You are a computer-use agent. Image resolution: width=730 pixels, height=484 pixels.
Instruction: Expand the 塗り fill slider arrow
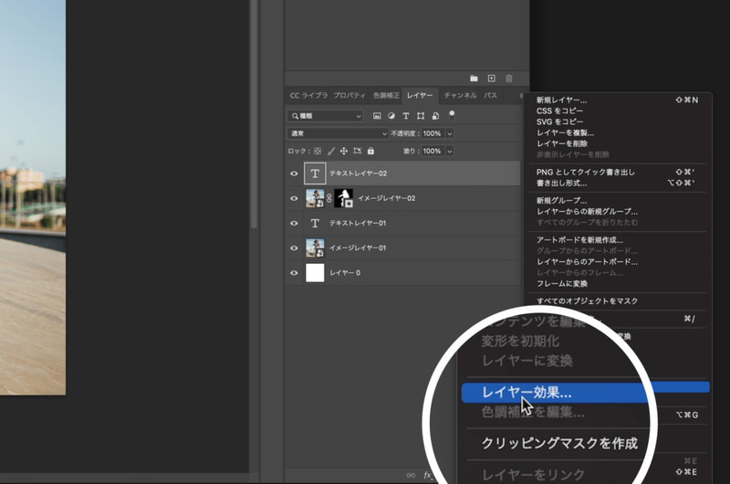coord(450,151)
